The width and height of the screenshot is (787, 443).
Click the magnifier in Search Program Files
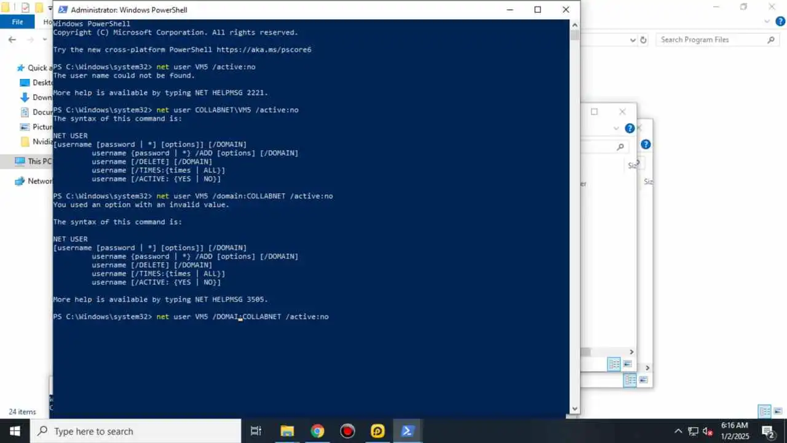[x=771, y=40]
